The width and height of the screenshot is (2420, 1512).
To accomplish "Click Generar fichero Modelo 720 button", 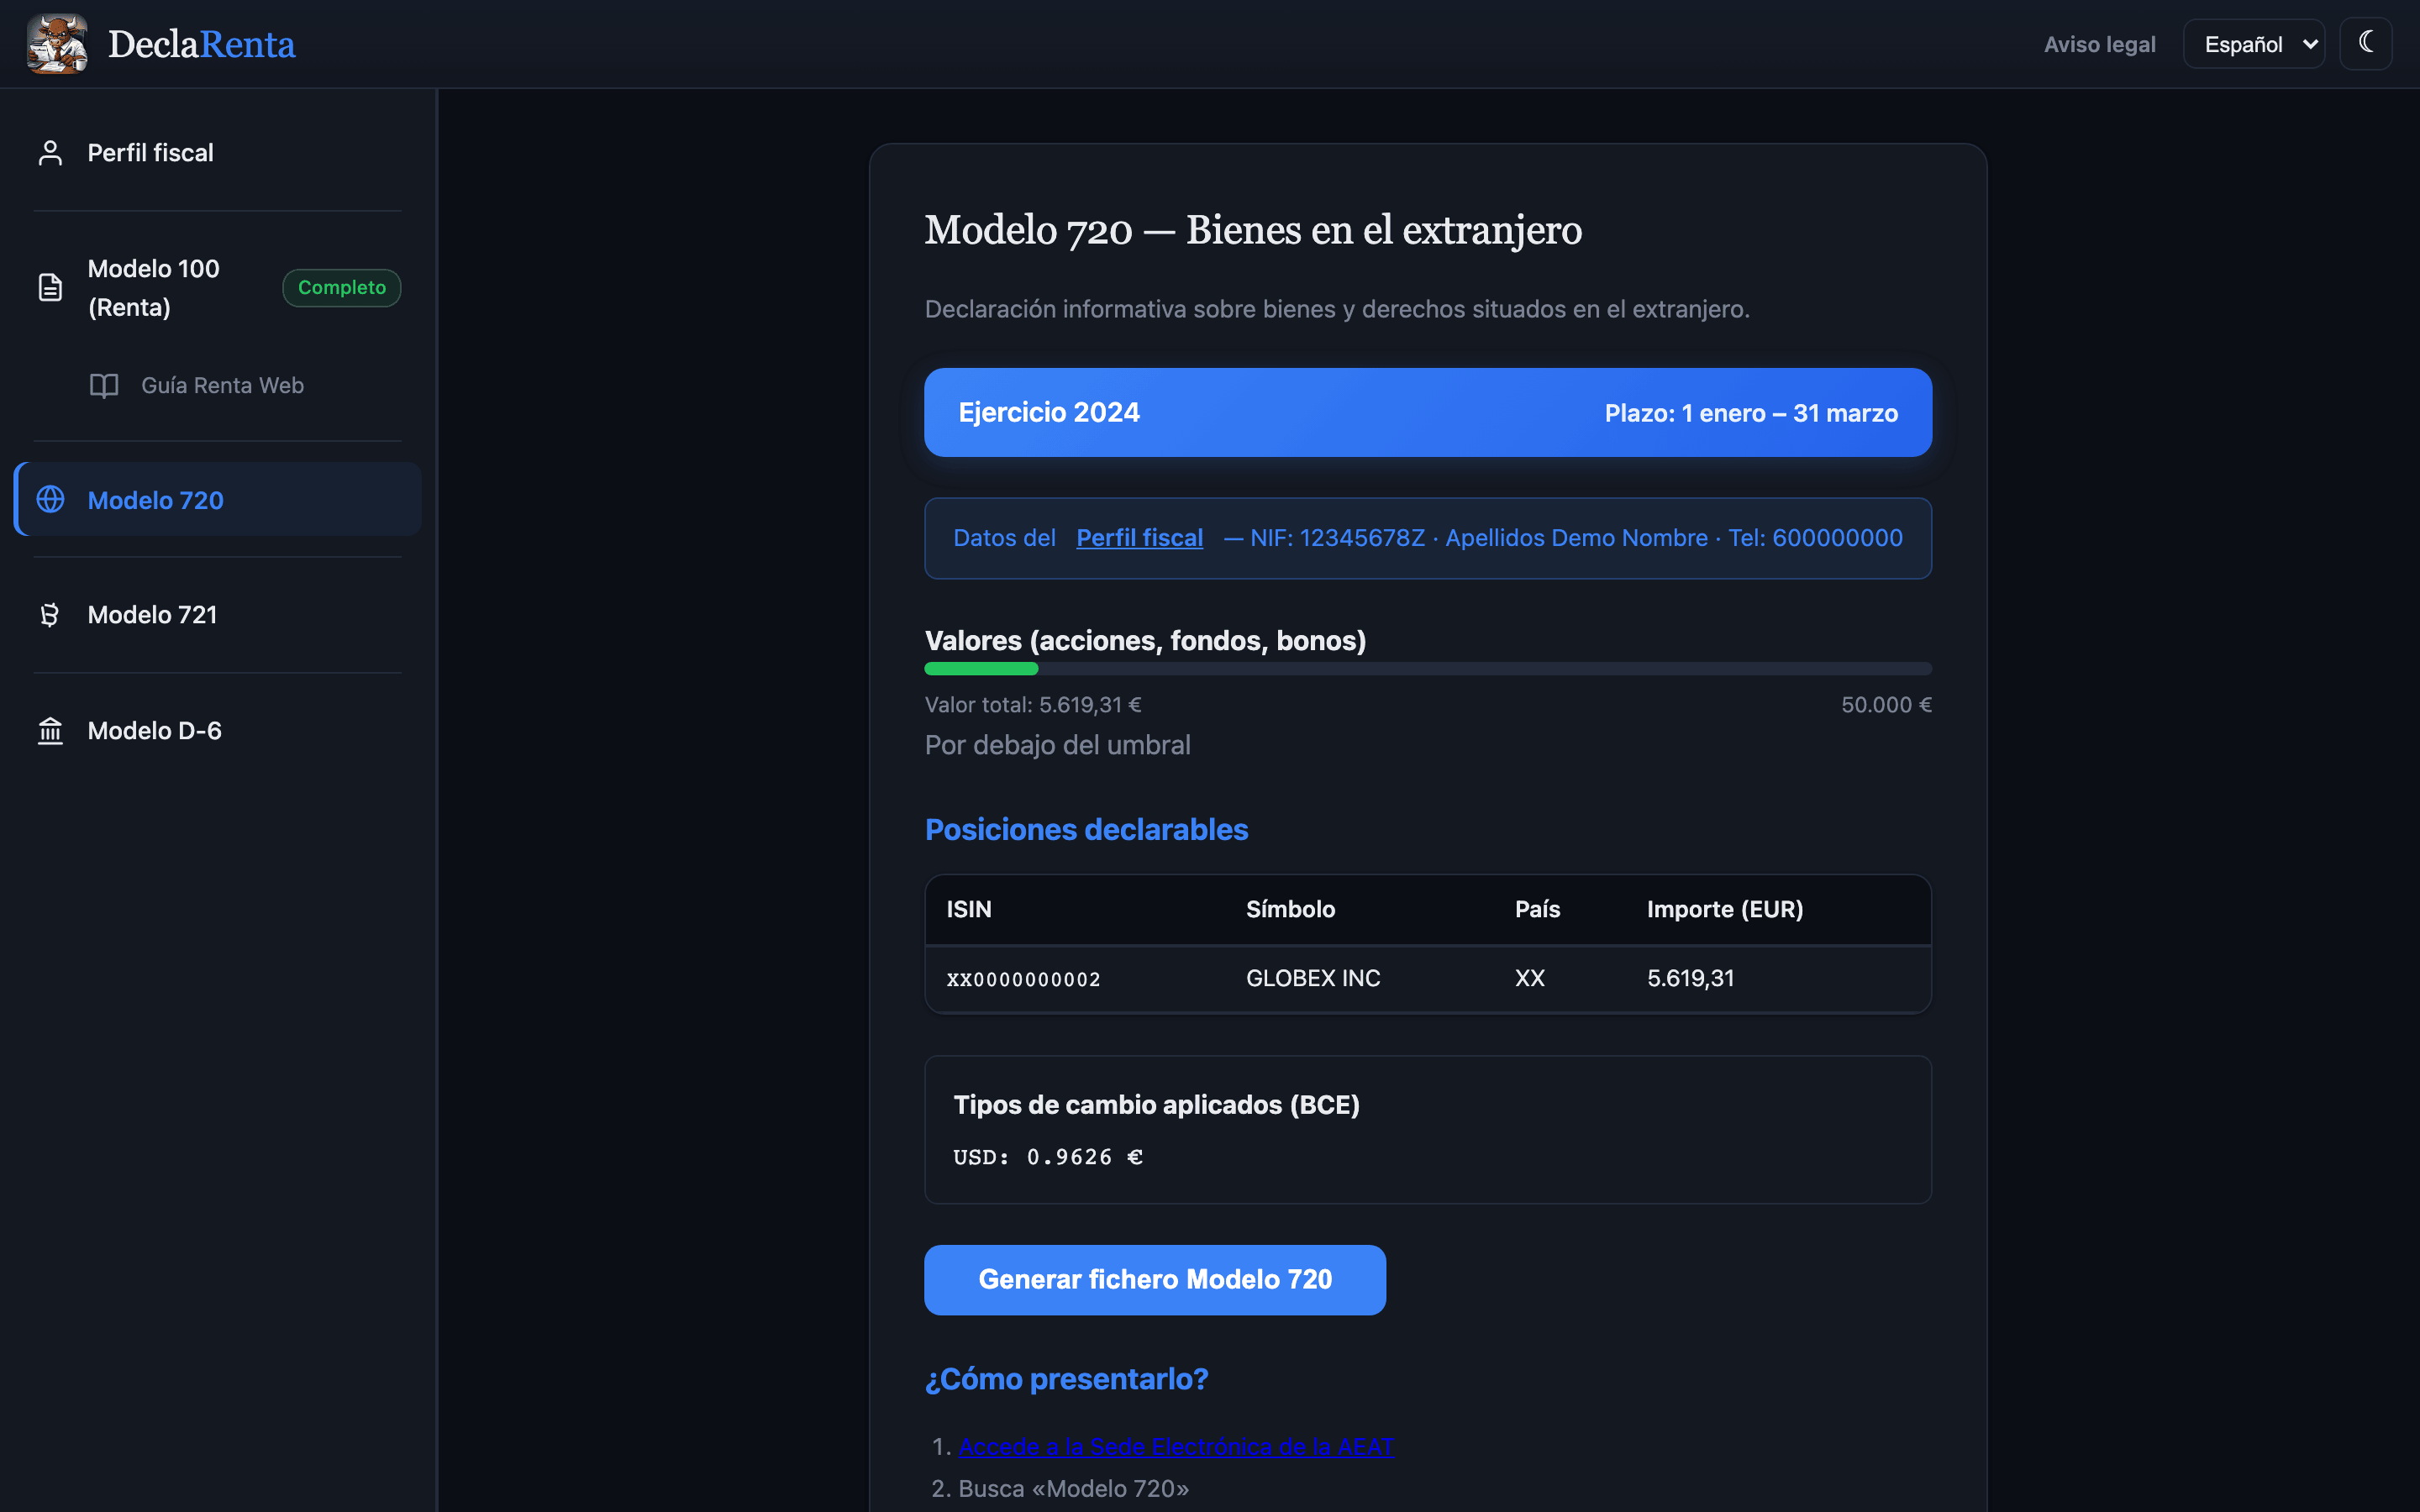I will tap(1155, 1280).
